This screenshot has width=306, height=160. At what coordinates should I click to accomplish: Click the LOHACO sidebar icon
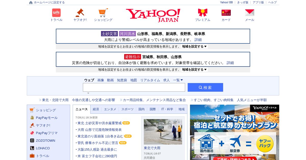pos(32,148)
